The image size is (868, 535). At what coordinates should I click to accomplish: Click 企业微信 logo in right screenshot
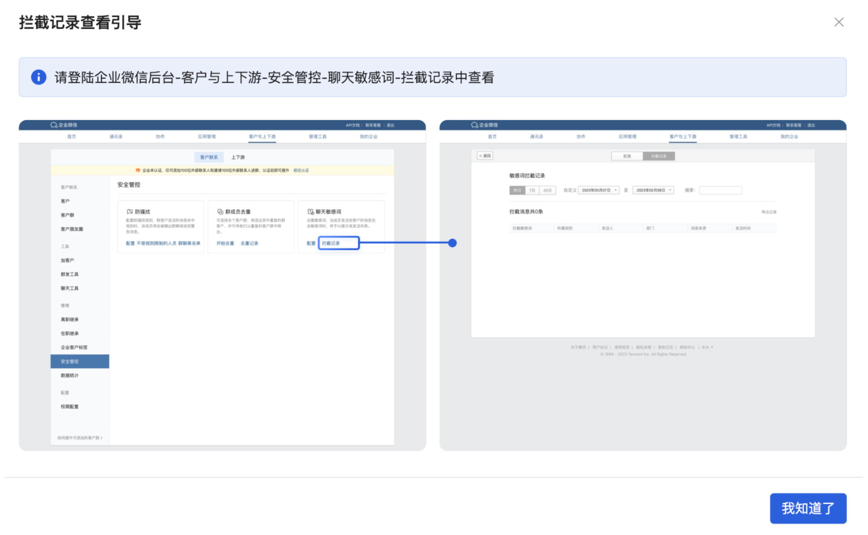(x=484, y=125)
